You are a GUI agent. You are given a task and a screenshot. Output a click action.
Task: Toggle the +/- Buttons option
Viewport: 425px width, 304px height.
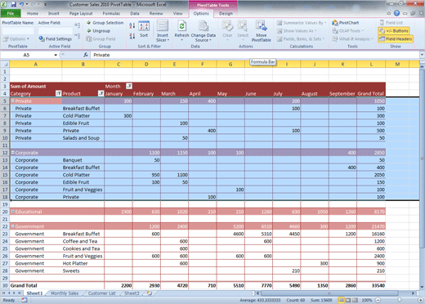coord(394,31)
